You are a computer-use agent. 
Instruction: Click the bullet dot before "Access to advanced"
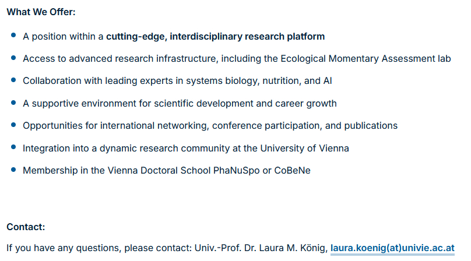click(13, 58)
